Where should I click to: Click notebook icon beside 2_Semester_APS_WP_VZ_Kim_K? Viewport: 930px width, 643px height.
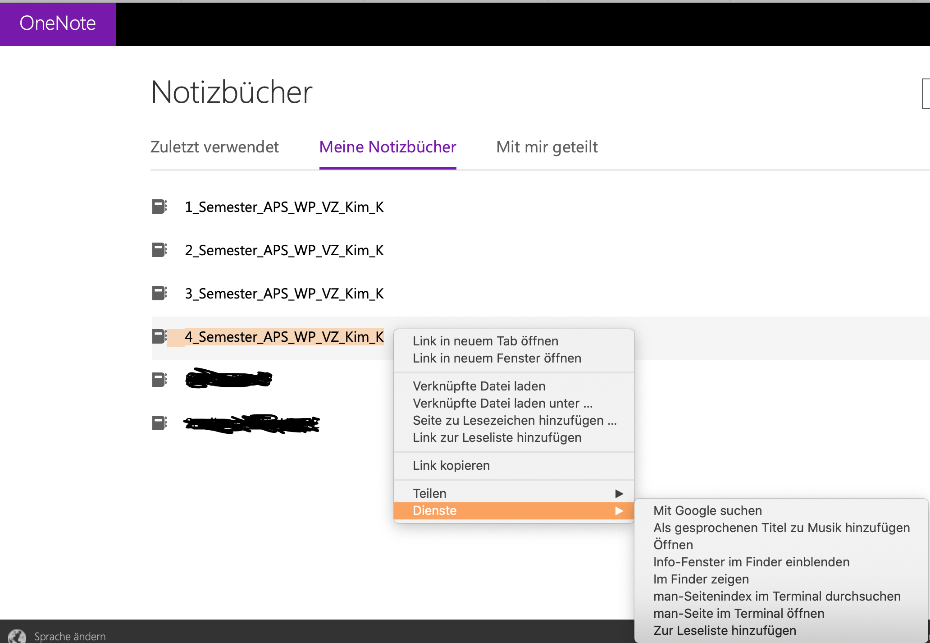159,250
